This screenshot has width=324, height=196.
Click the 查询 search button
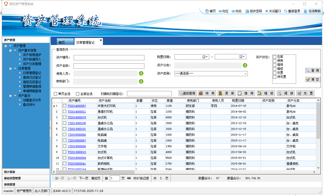pyautogui.click(x=313, y=71)
